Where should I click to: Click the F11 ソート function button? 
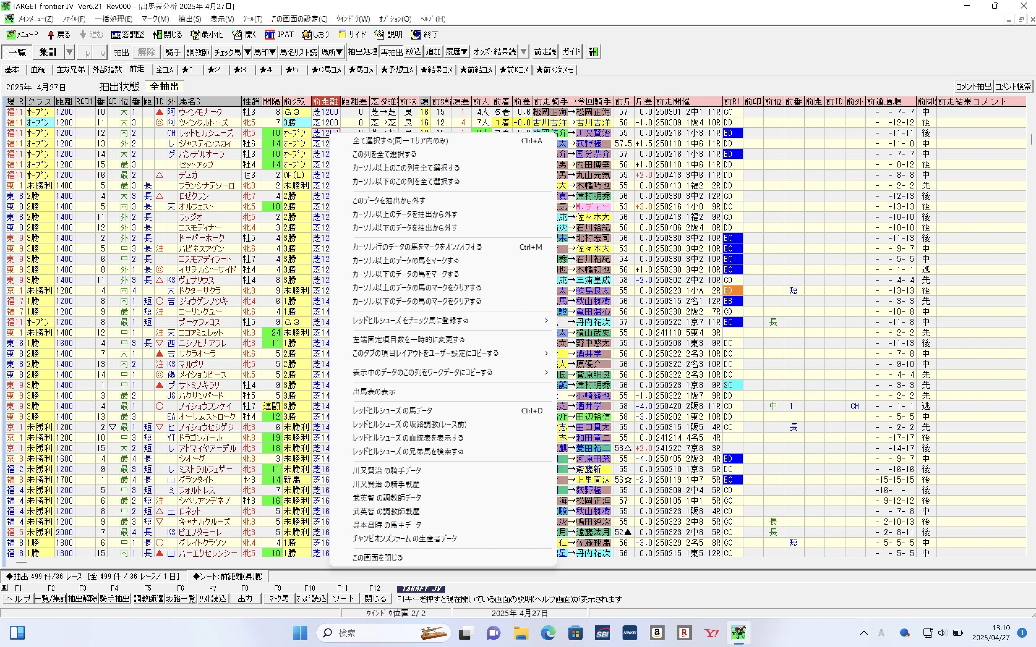pyautogui.click(x=343, y=599)
